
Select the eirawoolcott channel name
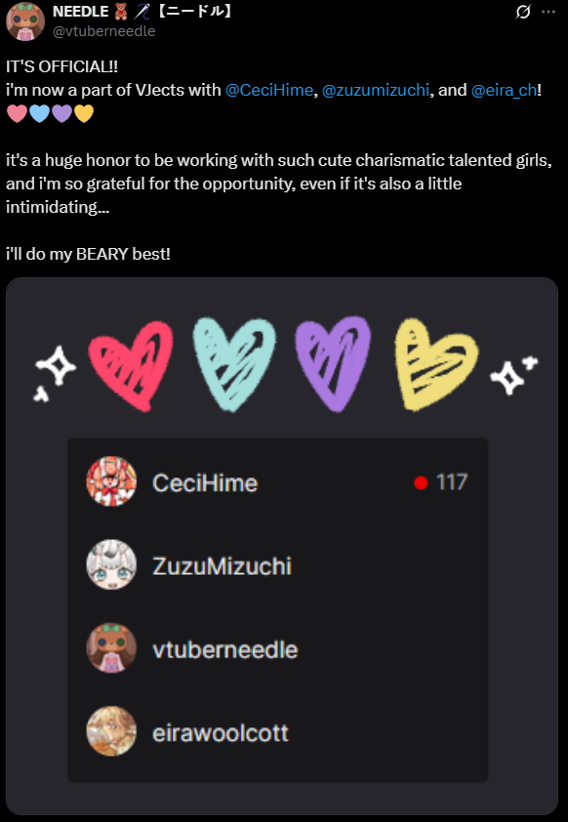pos(221,733)
